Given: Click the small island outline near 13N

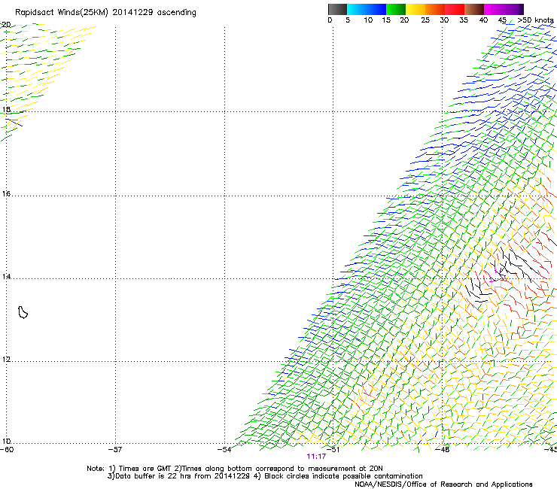Looking at the screenshot, I should [x=23, y=312].
